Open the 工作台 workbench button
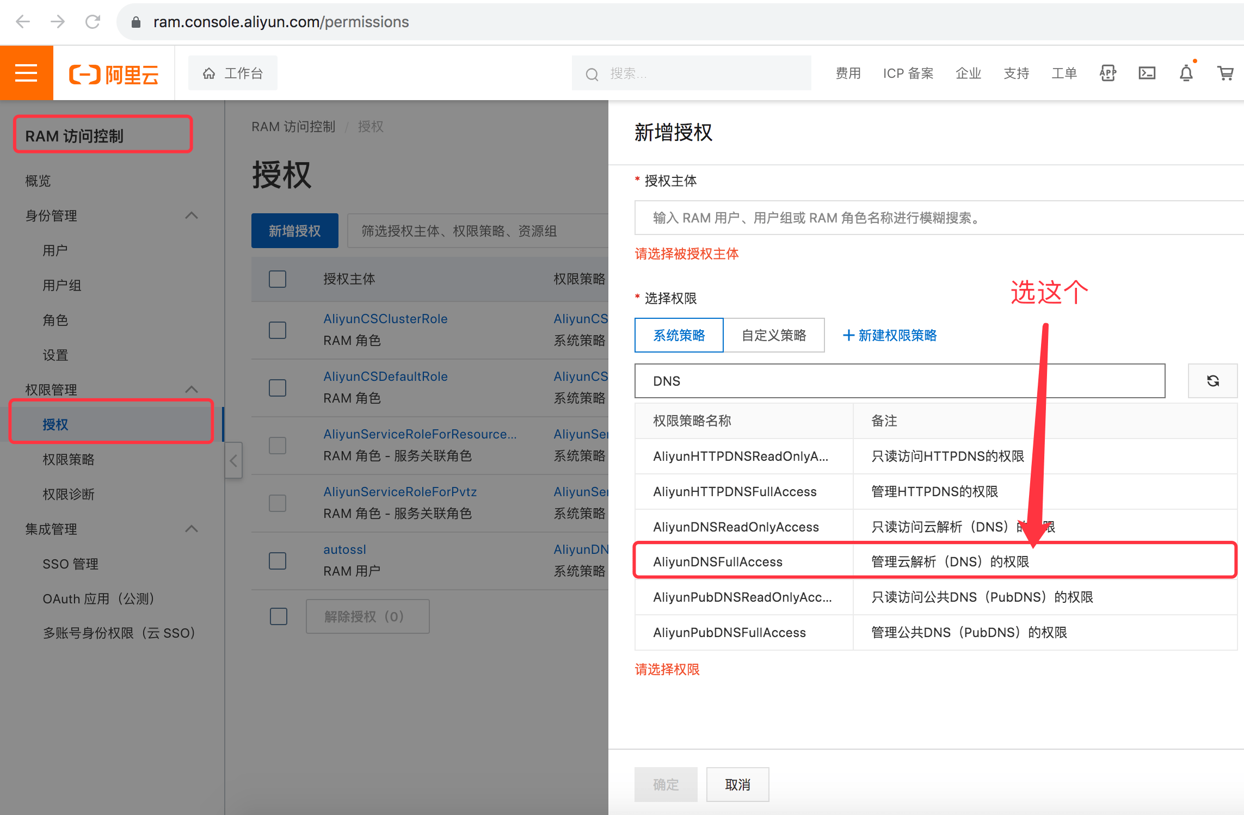The image size is (1244, 815). [x=232, y=73]
